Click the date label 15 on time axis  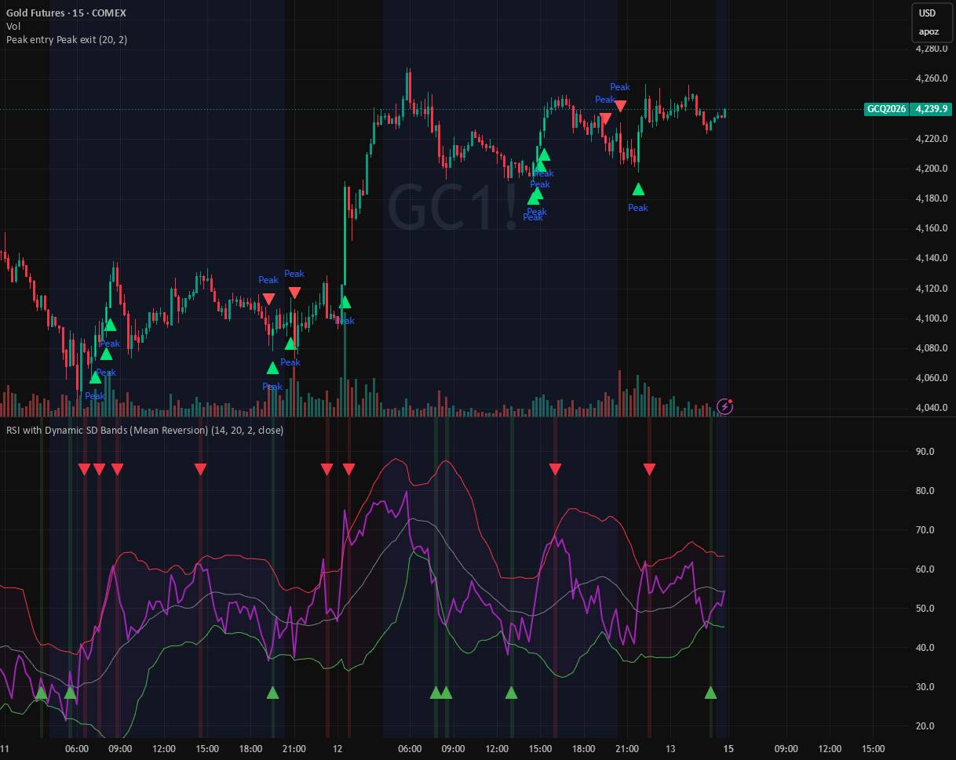tap(728, 748)
